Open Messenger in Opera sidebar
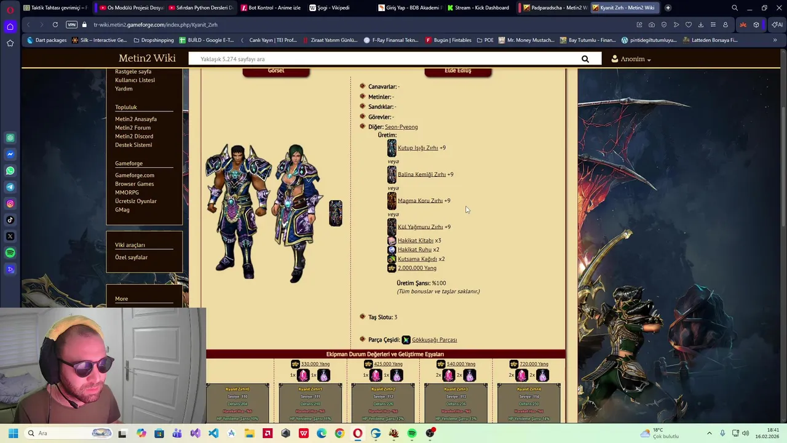The height and width of the screenshot is (443, 787). click(x=10, y=154)
